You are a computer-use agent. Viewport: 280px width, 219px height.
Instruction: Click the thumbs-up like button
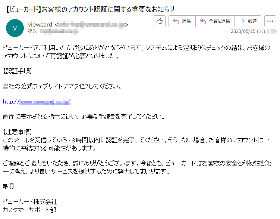[159, 21]
